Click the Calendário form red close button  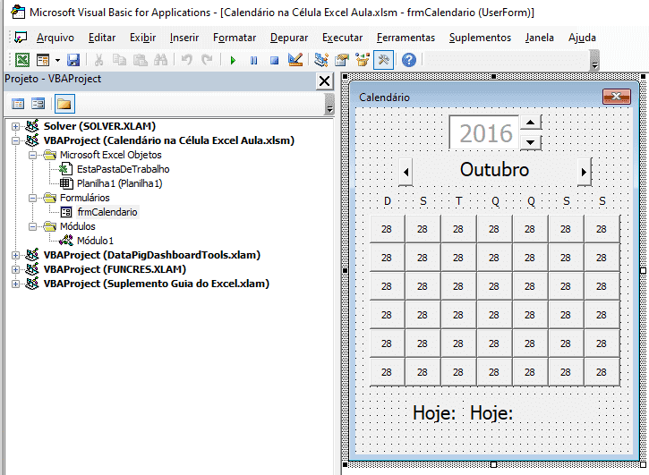click(x=617, y=97)
